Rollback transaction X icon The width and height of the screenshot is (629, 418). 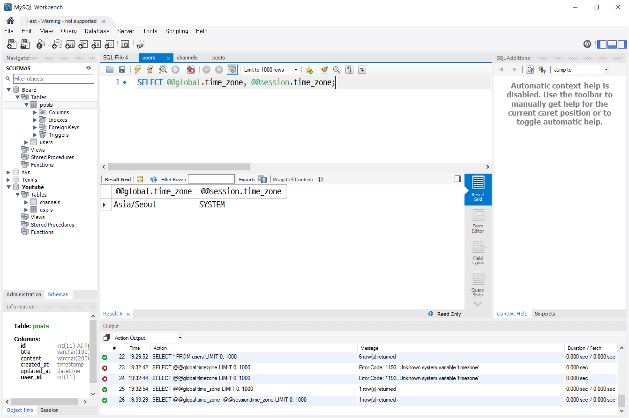[219, 70]
